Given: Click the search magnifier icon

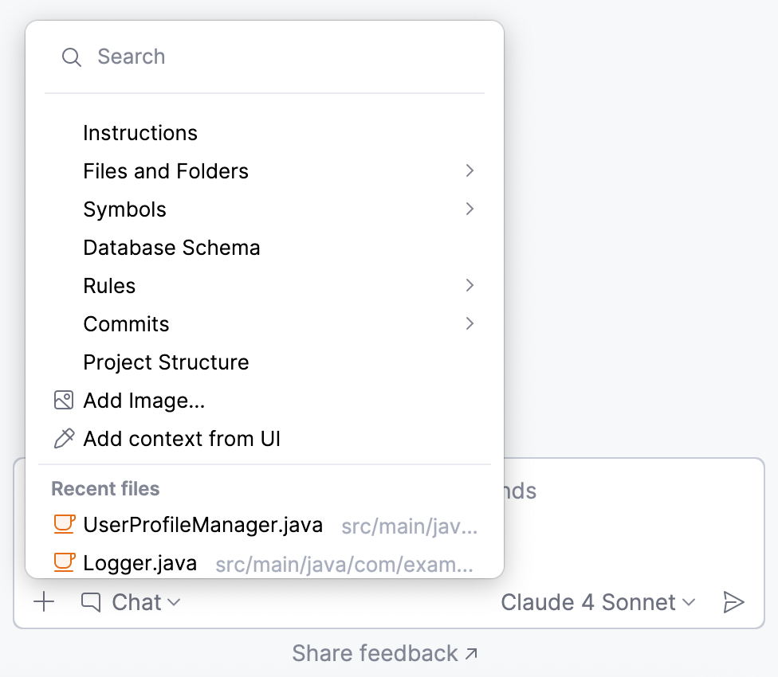Looking at the screenshot, I should coord(71,57).
